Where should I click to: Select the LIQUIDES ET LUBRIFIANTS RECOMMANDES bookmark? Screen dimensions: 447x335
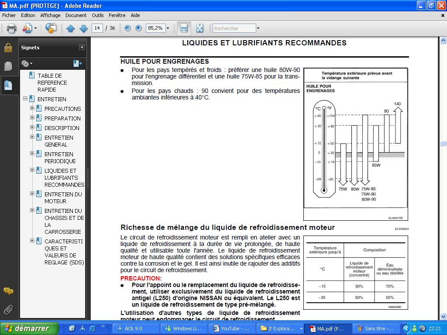point(65,178)
